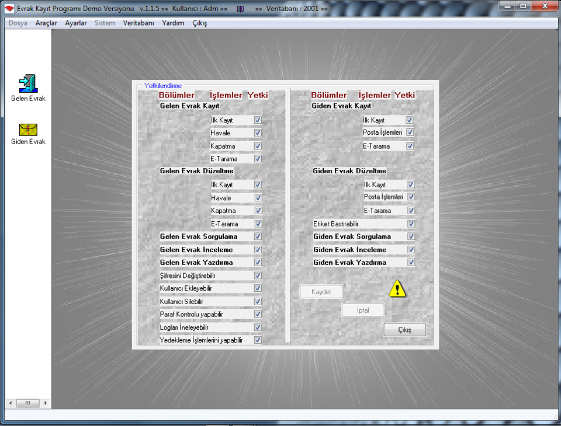Click the Gelen Evrak Kayıt heading

[x=189, y=106]
